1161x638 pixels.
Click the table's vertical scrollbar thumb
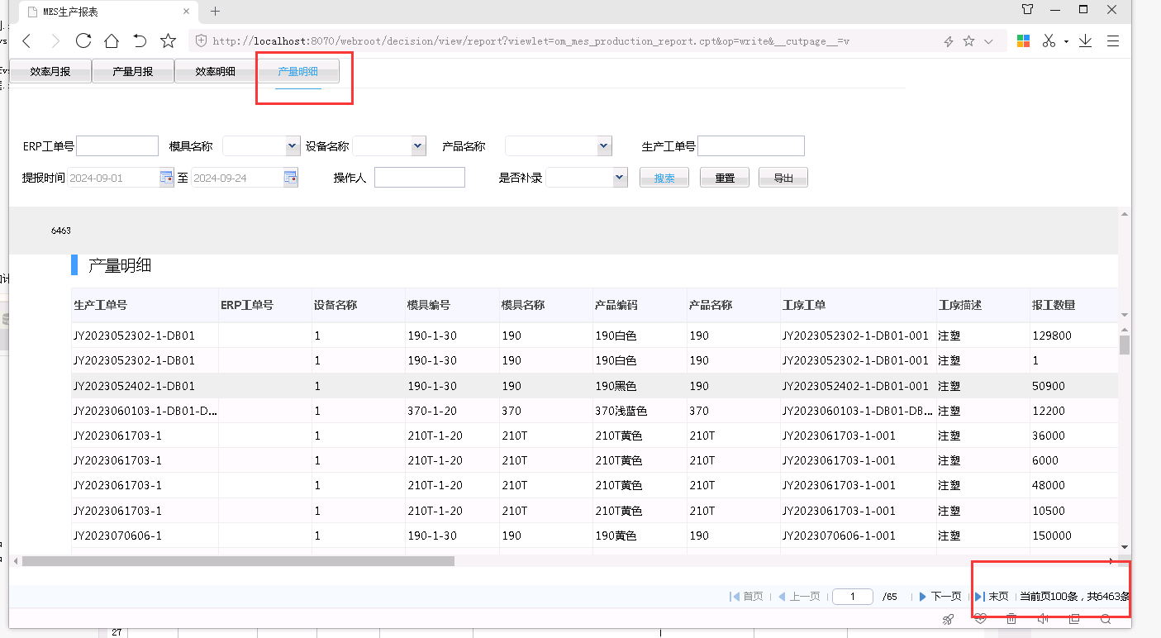[x=1125, y=345]
